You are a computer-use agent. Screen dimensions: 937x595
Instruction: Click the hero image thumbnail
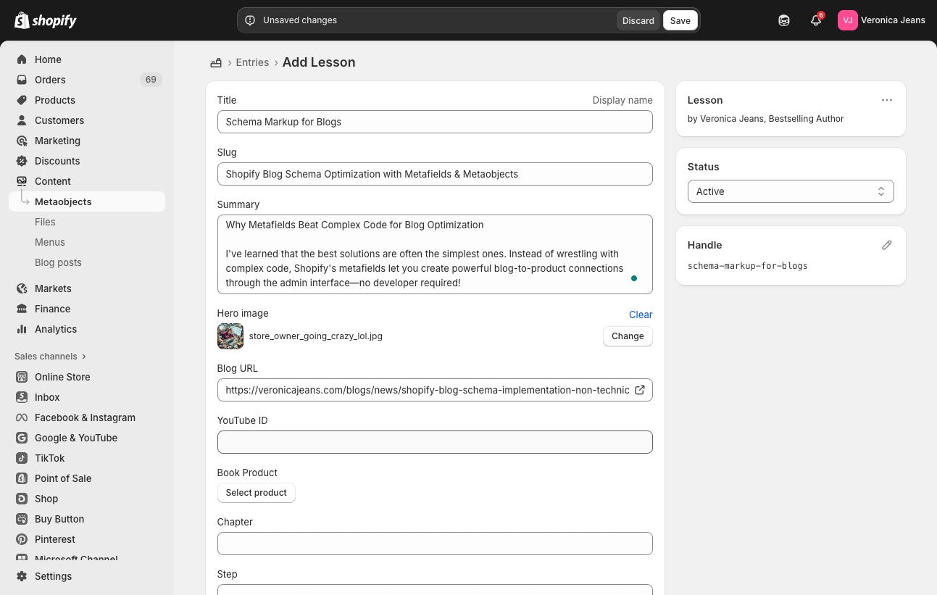(x=230, y=336)
